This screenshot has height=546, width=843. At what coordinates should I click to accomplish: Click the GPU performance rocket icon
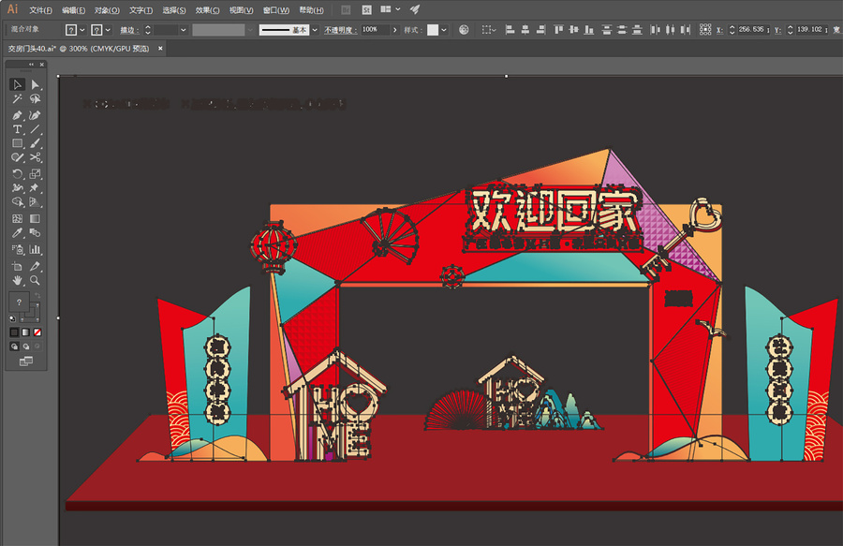tap(415, 9)
